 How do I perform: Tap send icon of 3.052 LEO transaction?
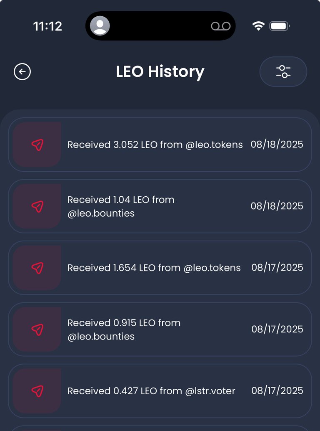click(x=37, y=145)
